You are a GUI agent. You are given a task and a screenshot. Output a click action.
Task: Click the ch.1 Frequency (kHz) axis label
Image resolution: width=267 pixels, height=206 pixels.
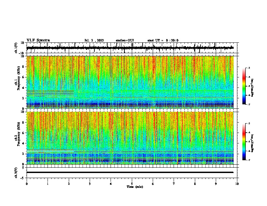(18, 78)
